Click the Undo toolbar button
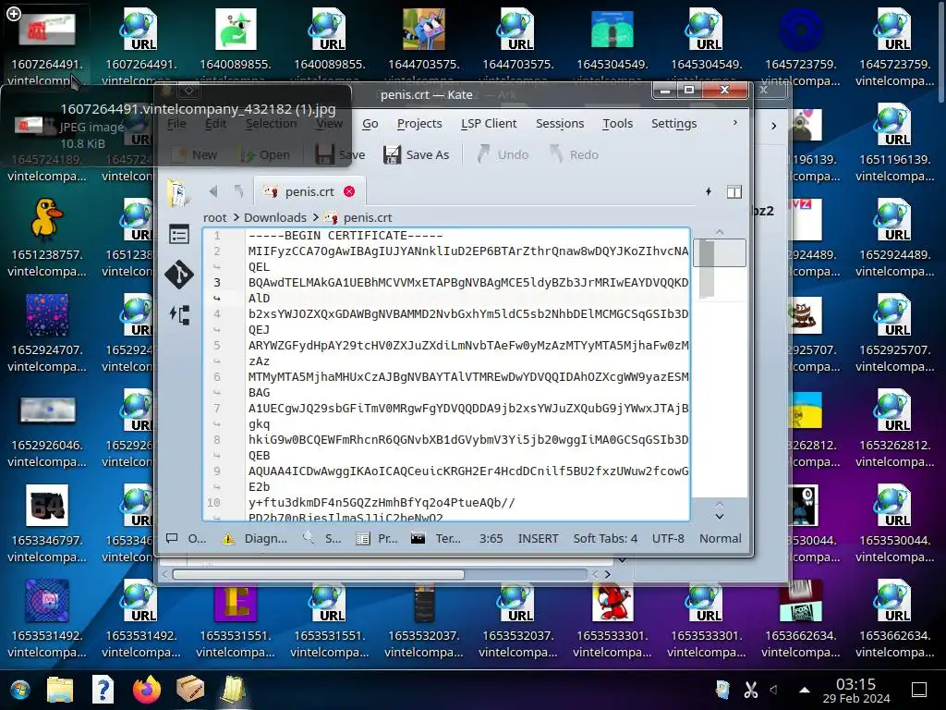 point(503,154)
